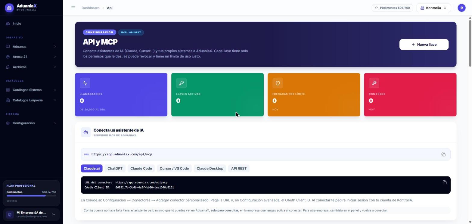Click the usuario@miempresa.com account text
472x224 pixels.
32,217
